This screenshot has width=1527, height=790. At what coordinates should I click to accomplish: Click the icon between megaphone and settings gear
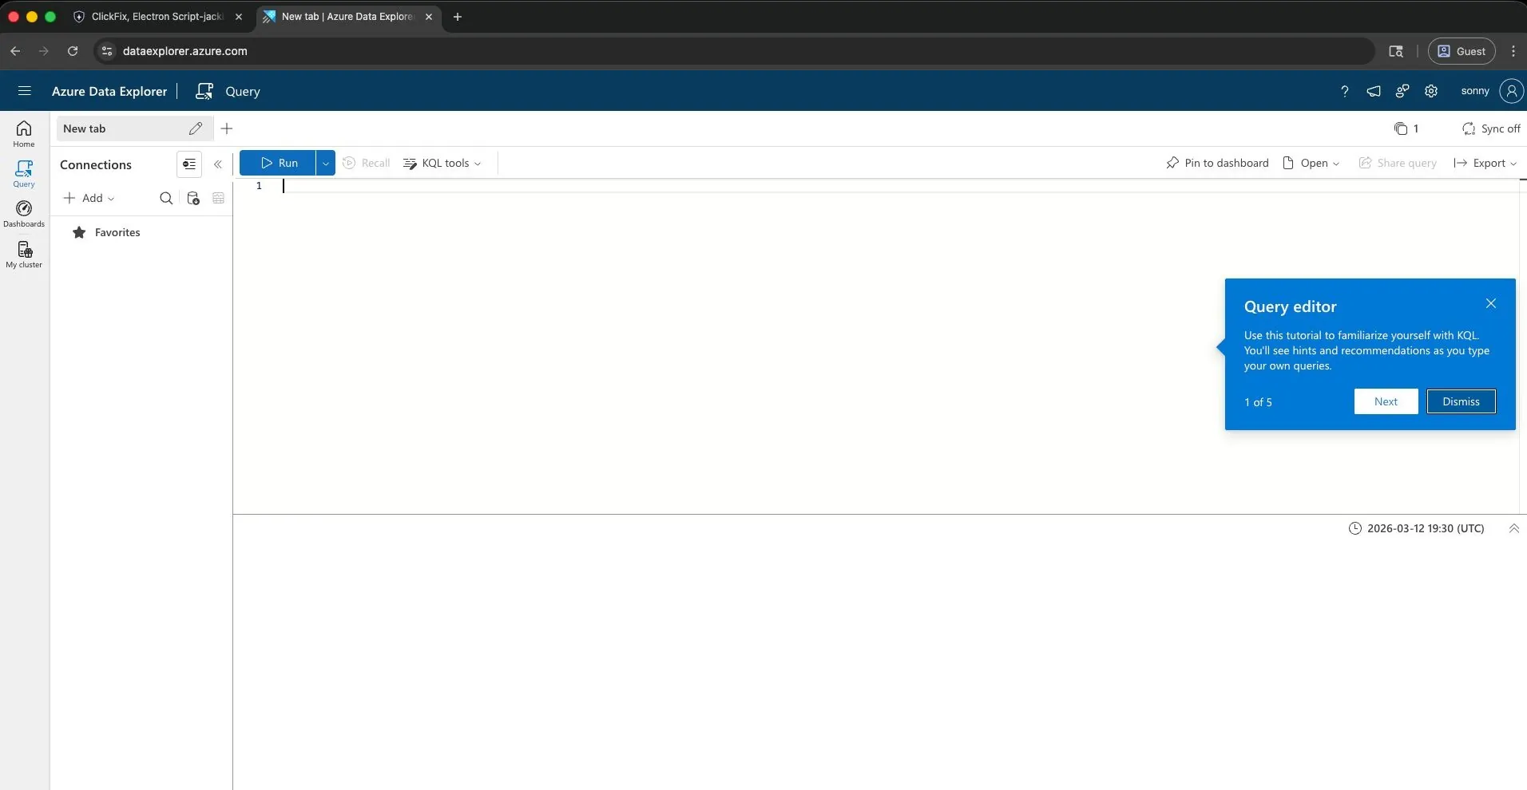tap(1402, 91)
